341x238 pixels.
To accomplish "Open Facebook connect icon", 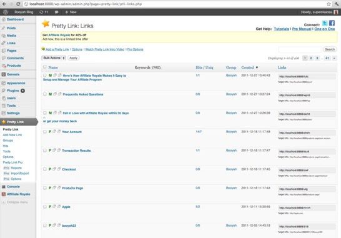I will point(332,23).
